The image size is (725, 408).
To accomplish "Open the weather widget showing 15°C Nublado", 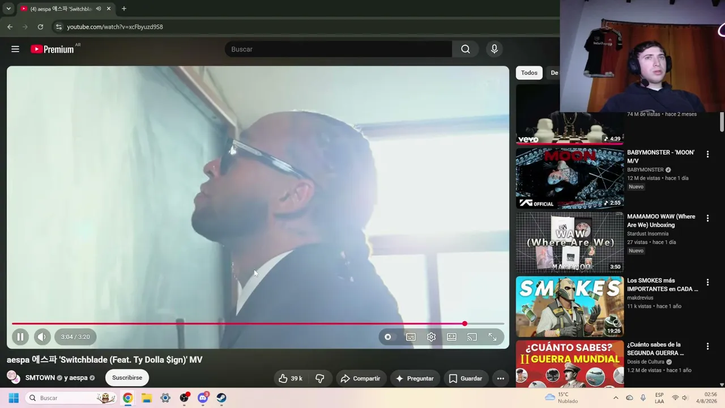I will [562, 398].
